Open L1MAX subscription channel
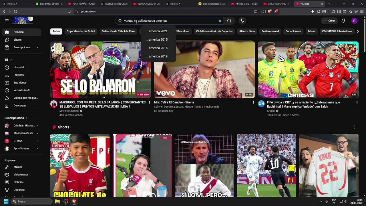The width and height of the screenshot is (366, 206). [x=22, y=141]
